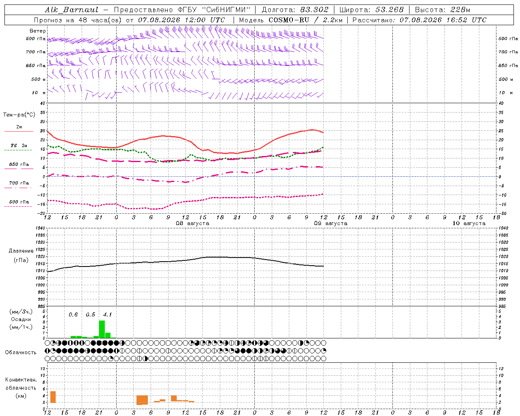
Task: Click the Облачность cloud cover label
Action: click(21, 352)
